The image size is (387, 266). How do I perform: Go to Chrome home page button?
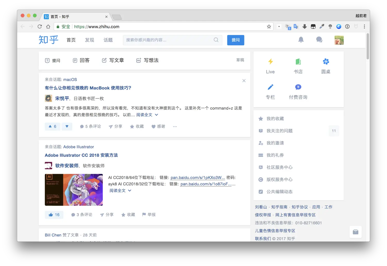click(x=48, y=27)
